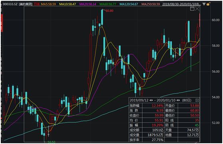Screen dimensions: 223x144
Task: Step start date 2019/09/12 backward with left arrow
Action: pyautogui.click(x=150, y=100)
